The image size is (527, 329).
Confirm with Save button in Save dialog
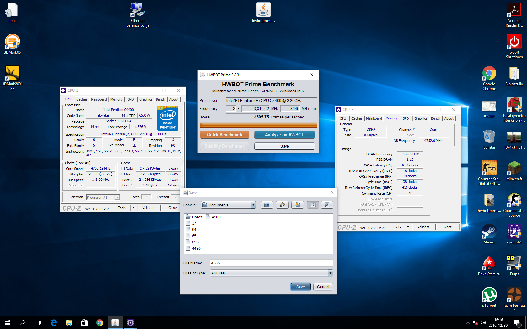tap(301, 287)
